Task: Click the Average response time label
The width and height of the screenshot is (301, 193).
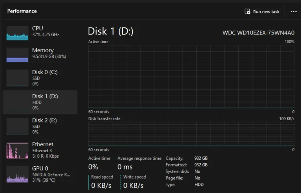Action: click(x=140, y=158)
